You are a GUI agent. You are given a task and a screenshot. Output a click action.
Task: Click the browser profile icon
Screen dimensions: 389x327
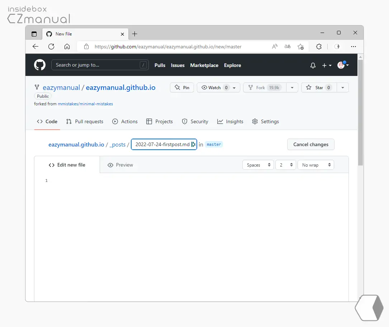pos(337,47)
